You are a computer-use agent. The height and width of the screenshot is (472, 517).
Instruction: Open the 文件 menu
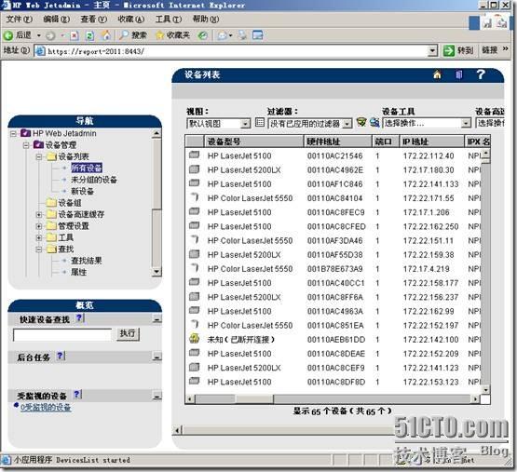[20, 20]
